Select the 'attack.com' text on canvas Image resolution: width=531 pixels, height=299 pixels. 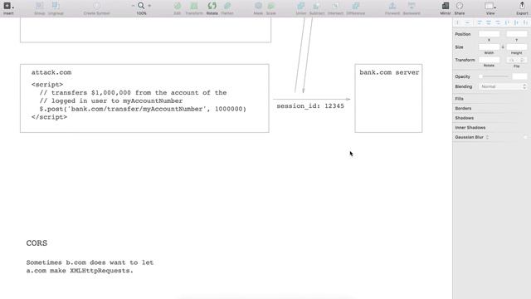(x=51, y=72)
